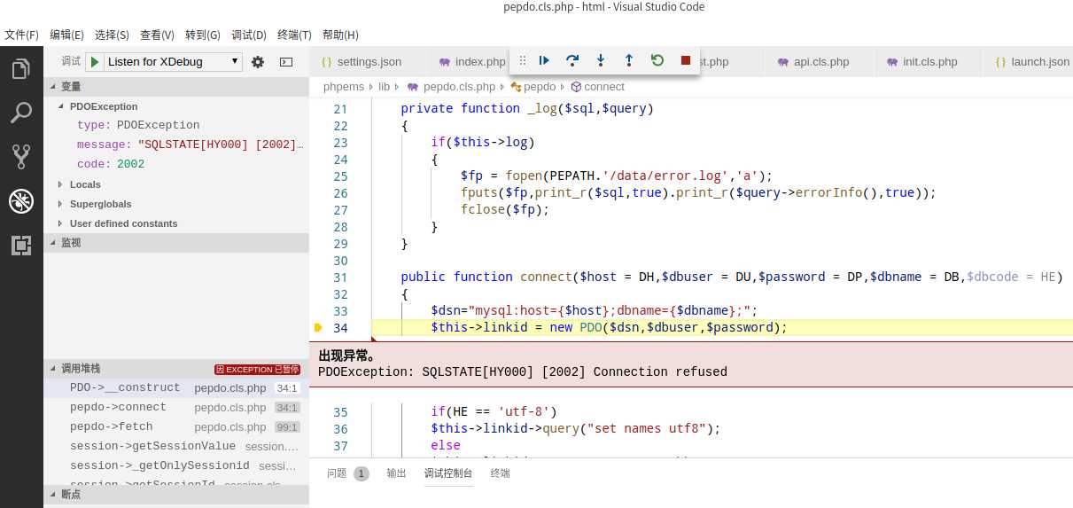Open the 编辑(E) menu
Viewport: 1073px width, 508px height.
click(x=66, y=35)
